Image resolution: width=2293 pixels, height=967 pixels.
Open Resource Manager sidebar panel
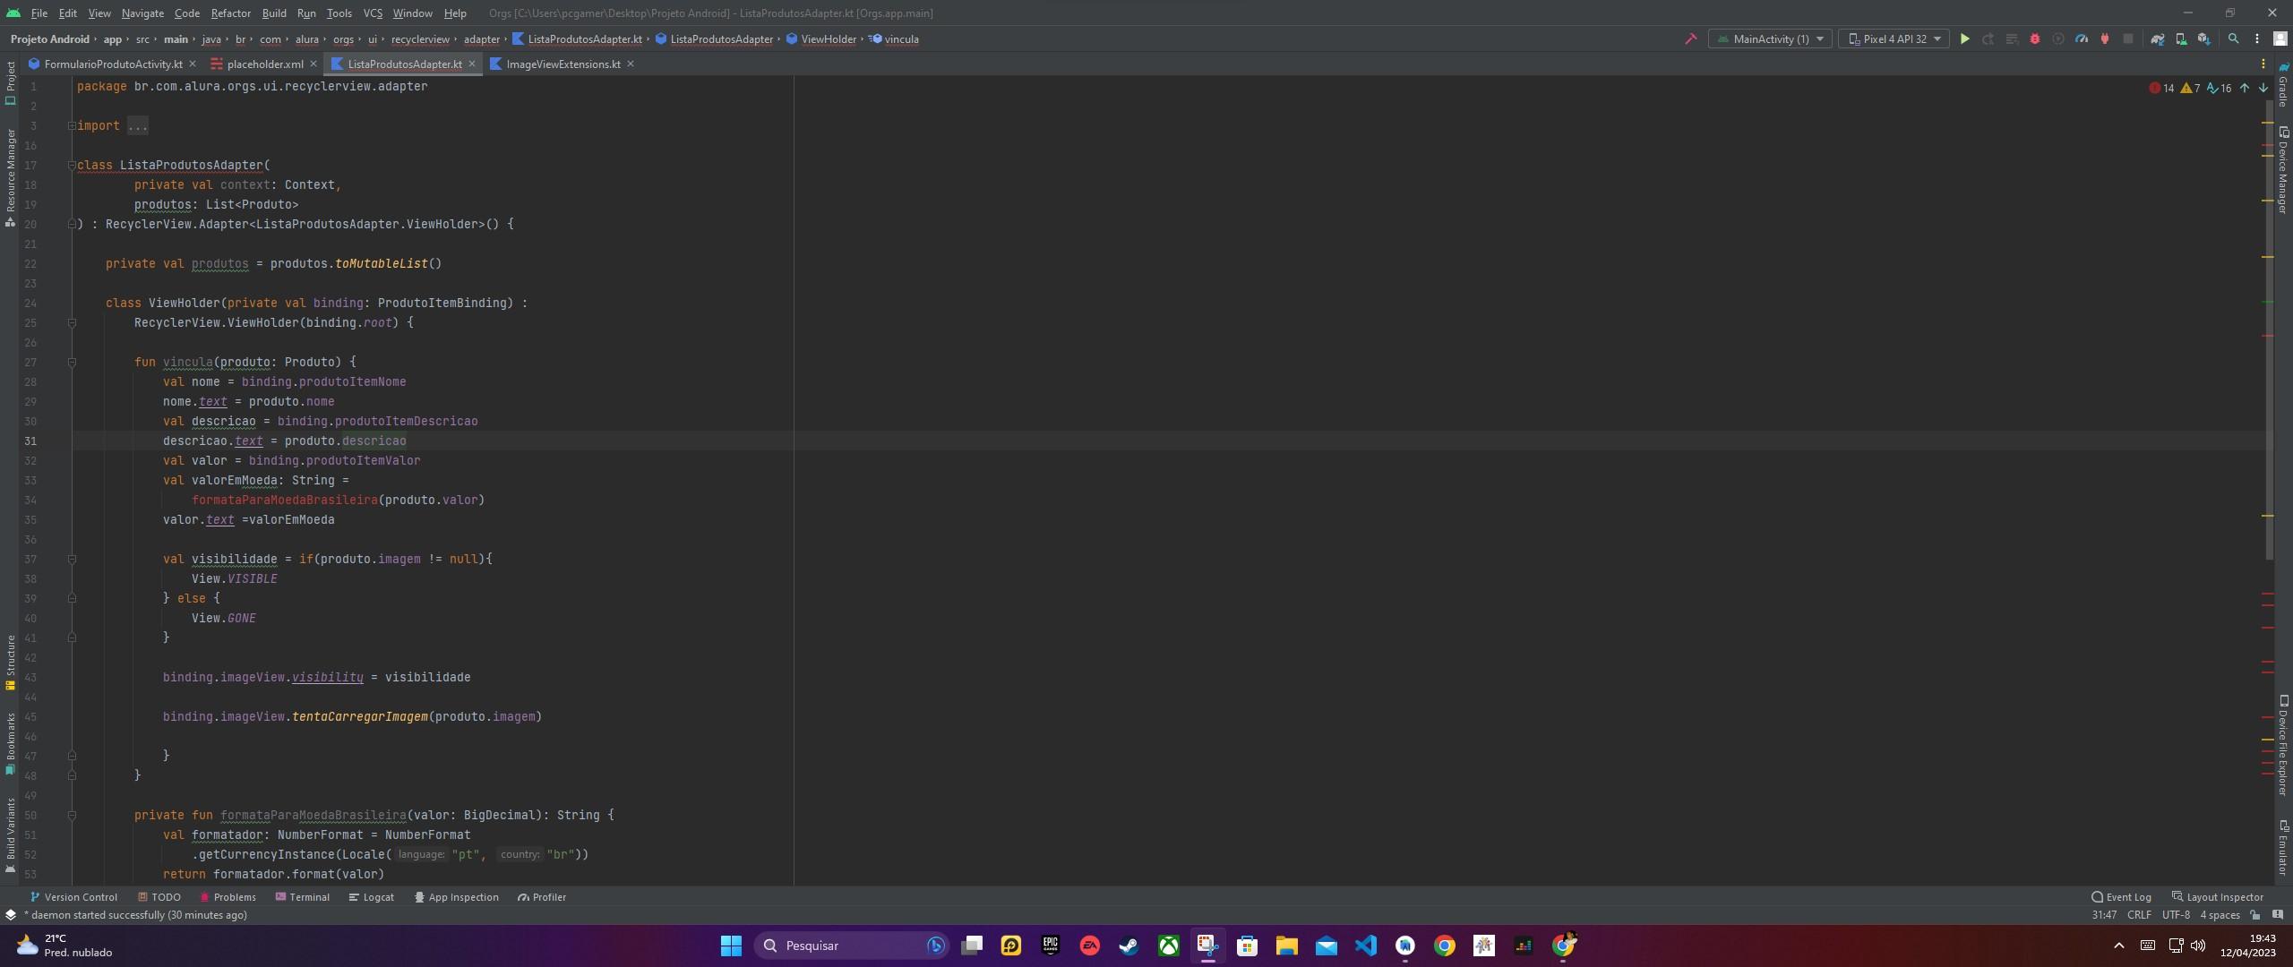pos(10,177)
